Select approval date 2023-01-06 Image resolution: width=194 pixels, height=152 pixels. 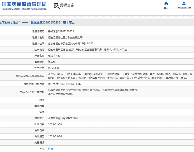pyautogui.click(x=55, y=124)
